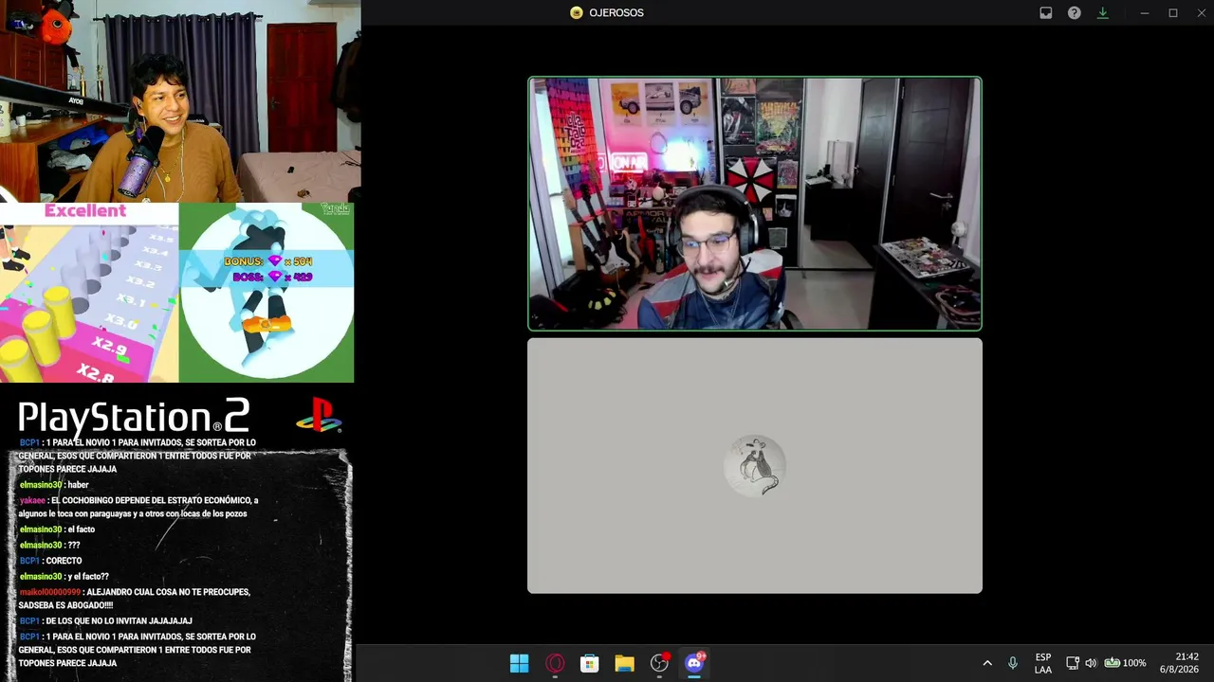This screenshot has width=1214, height=682.
Task: Open the Discord inbox icon
Action: pyautogui.click(x=1045, y=13)
